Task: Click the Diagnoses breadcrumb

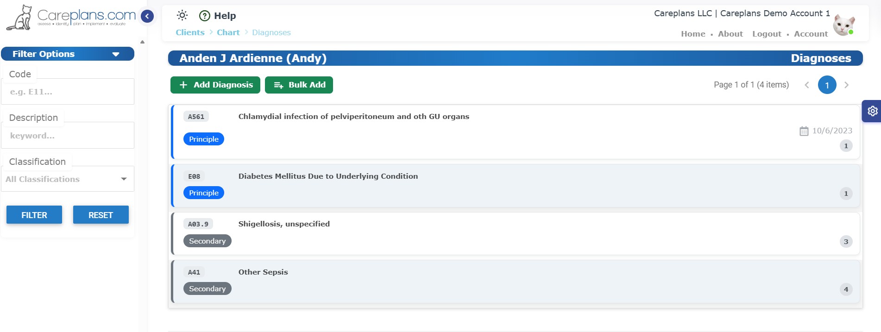Action: (271, 32)
